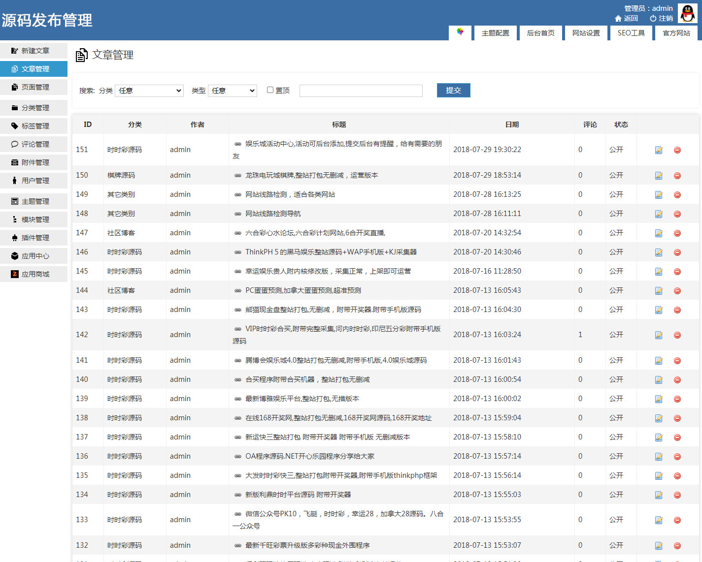The image size is (702, 562).
Task: Open 页面管理 in sidebar
Action: tap(33, 87)
